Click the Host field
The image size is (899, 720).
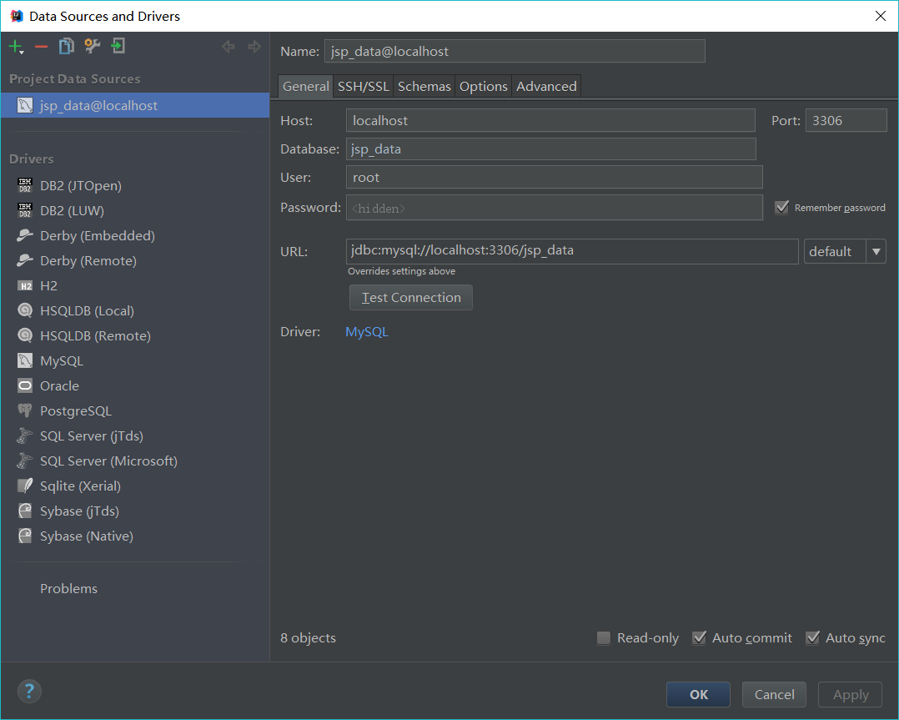(x=550, y=120)
